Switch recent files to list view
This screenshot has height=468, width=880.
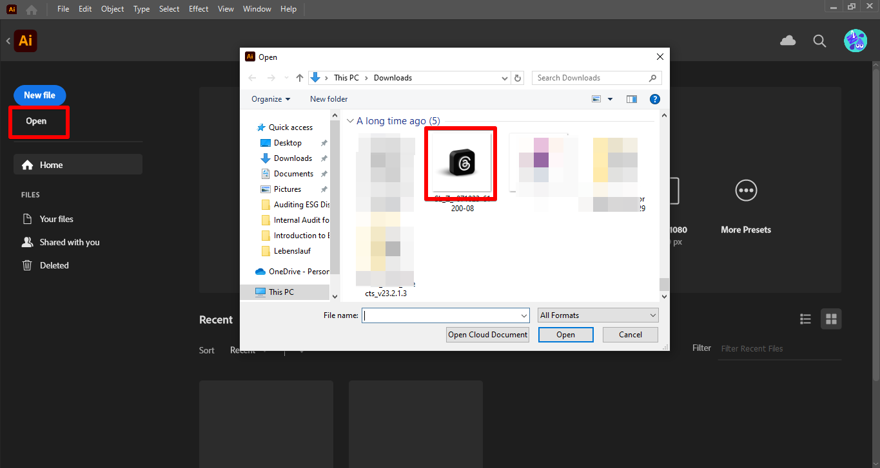pyautogui.click(x=805, y=319)
